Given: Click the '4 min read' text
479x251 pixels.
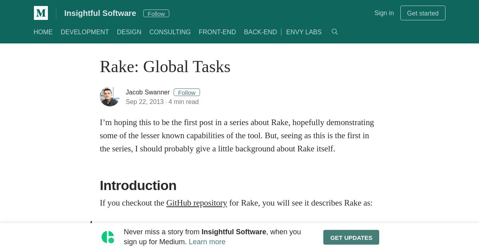Looking at the screenshot, I should point(184,102).
